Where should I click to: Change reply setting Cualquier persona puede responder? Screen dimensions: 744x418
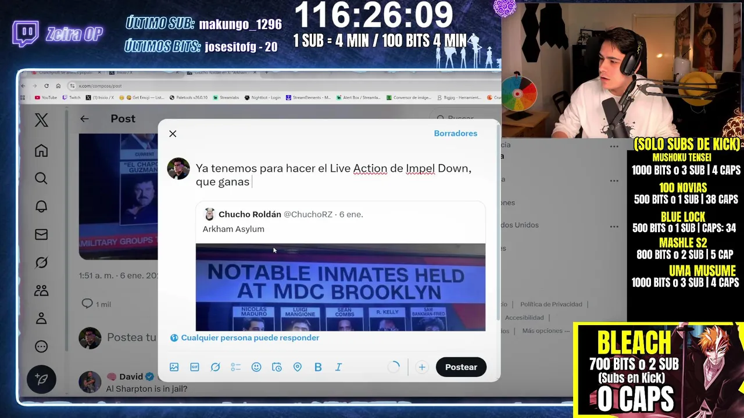pyautogui.click(x=245, y=337)
